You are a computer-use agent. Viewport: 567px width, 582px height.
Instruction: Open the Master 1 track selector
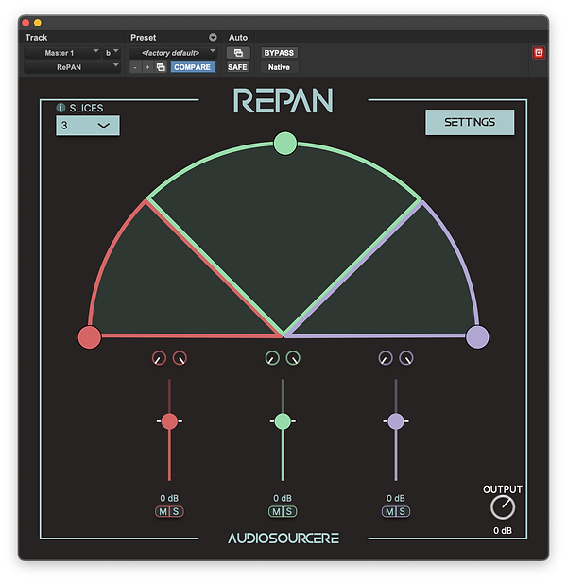coord(62,53)
